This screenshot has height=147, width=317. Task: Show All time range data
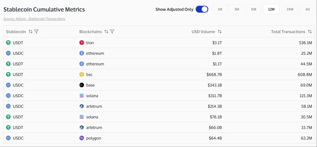coord(308,9)
